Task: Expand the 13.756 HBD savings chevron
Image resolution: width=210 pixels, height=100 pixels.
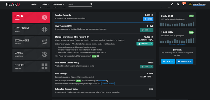Action: coord(152,77)
